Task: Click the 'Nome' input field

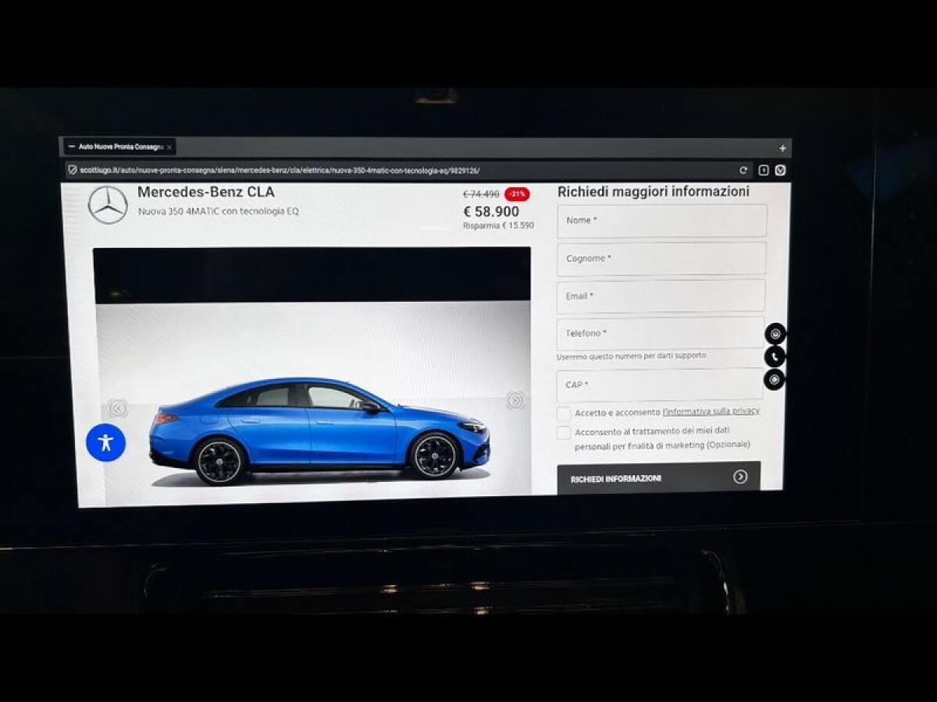Action: 661,221
